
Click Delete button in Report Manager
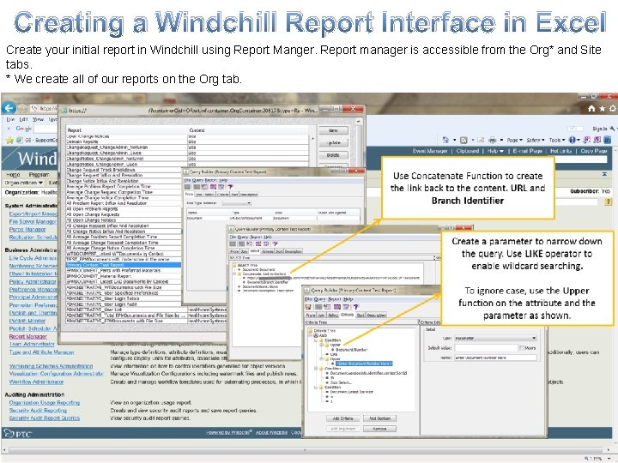click(333, 155)
